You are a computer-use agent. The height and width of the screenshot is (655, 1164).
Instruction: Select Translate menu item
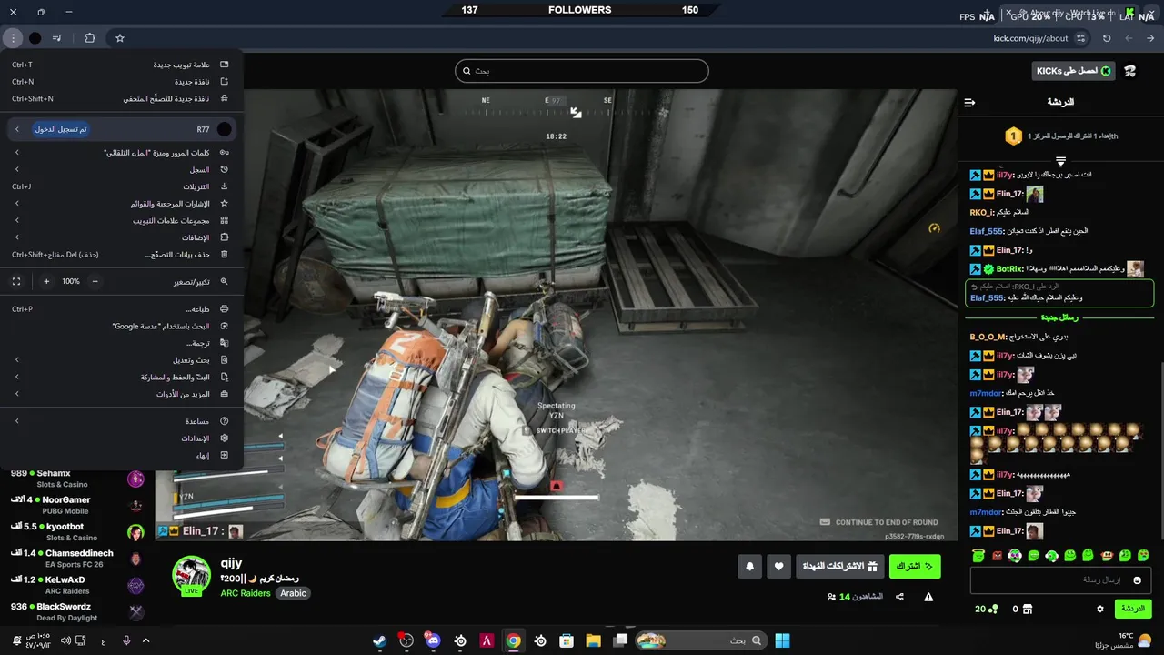point(122,343)
